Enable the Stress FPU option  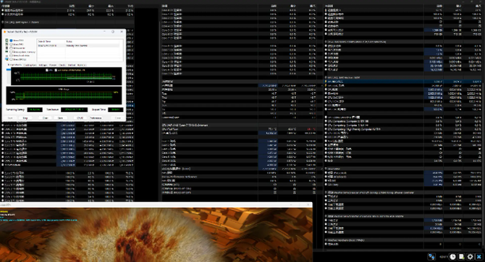tap(11, 44)
